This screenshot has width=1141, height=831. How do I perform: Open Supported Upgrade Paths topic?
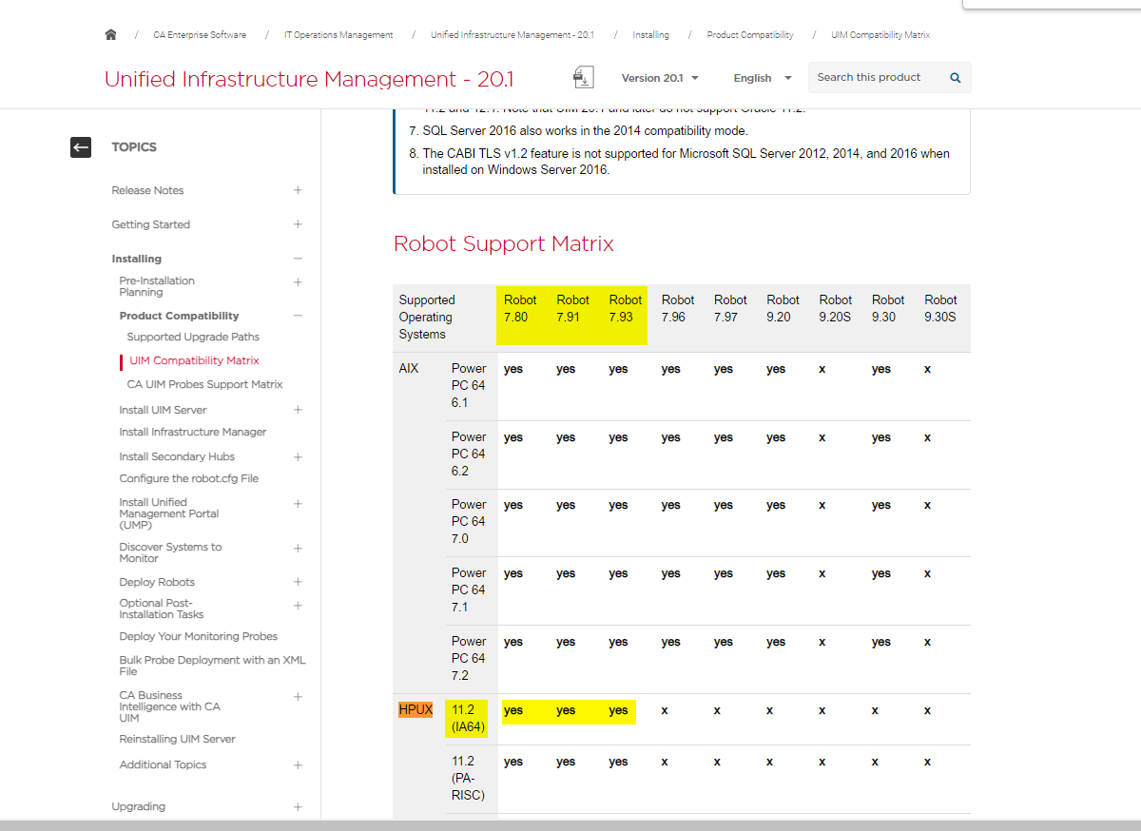pyautogui.click(x=193, y=337)
